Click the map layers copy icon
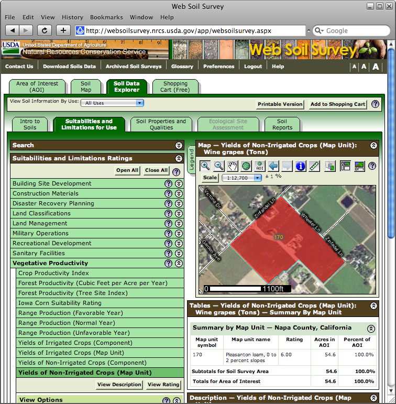Viewport: 396px width, 404px height. 330,166
